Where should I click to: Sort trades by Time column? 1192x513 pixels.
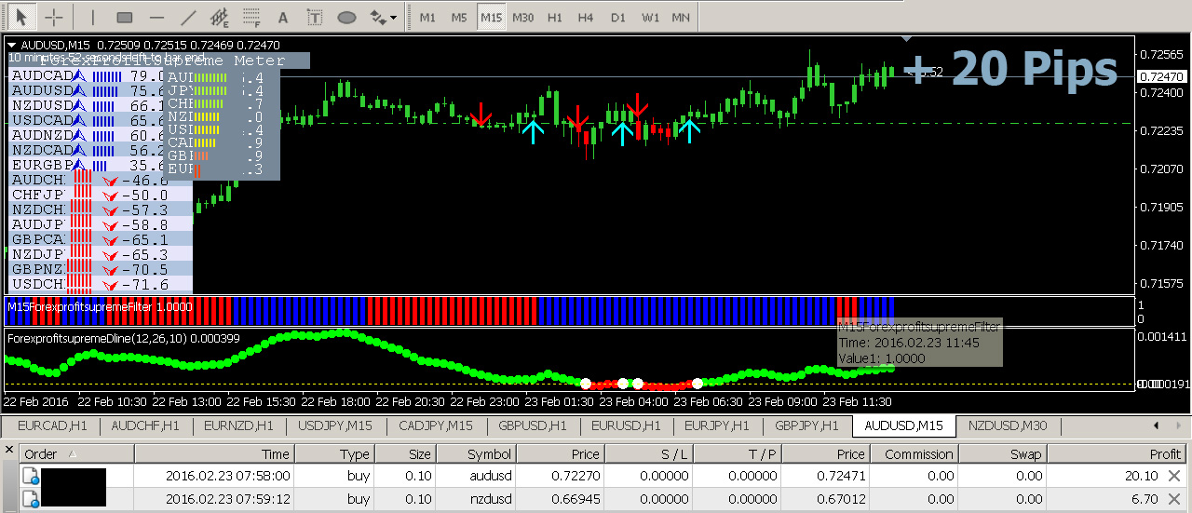pyautogui.click(x=215, y=454)
